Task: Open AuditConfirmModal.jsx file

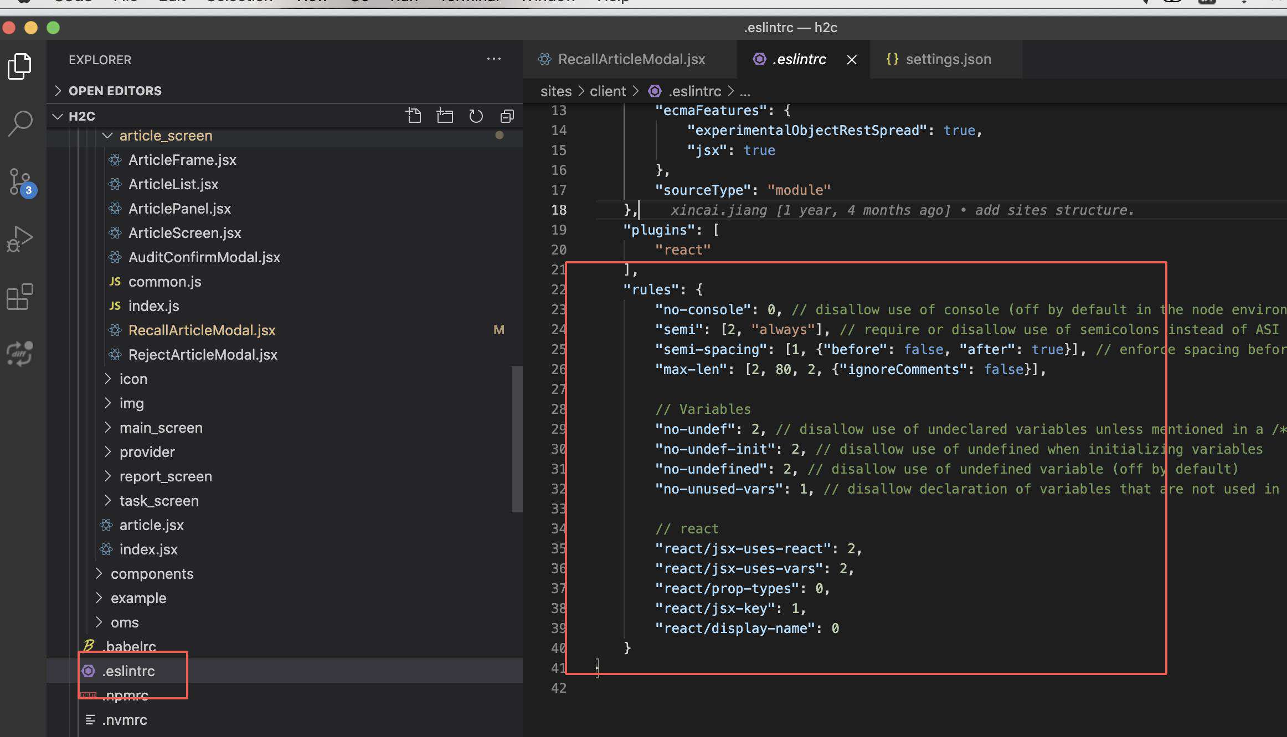Action: pyautogui.click(x=204, y=257)
